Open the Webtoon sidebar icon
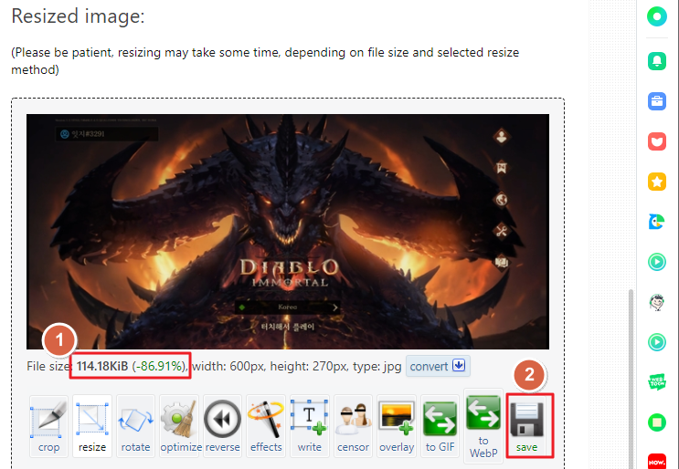 pos(657,382)
